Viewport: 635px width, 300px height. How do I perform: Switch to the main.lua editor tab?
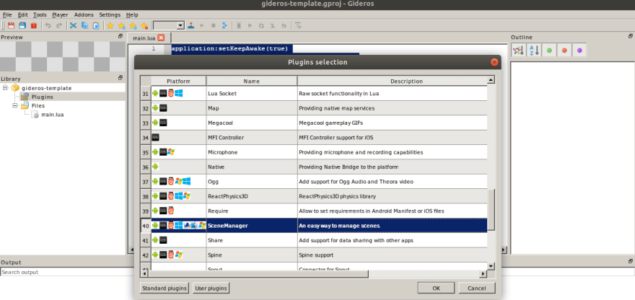coord(144,38)
